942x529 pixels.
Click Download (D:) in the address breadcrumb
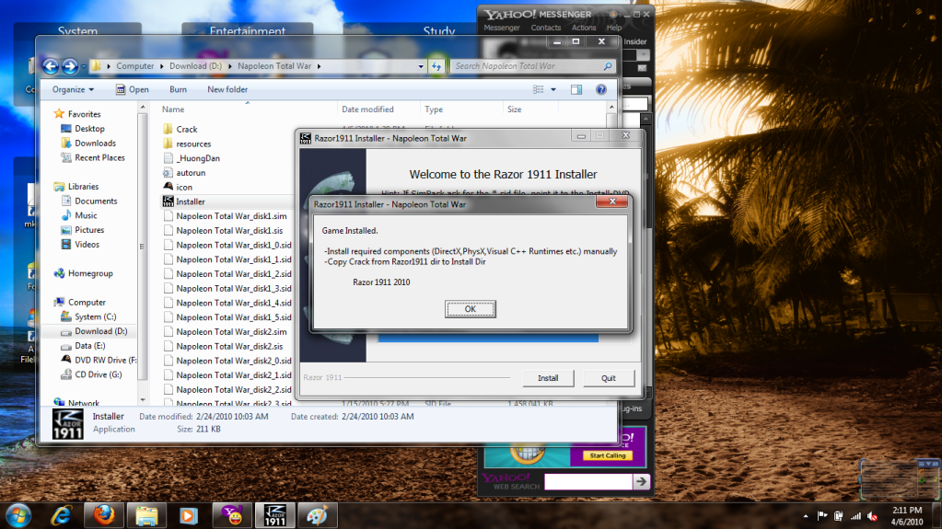click(195, 66)
